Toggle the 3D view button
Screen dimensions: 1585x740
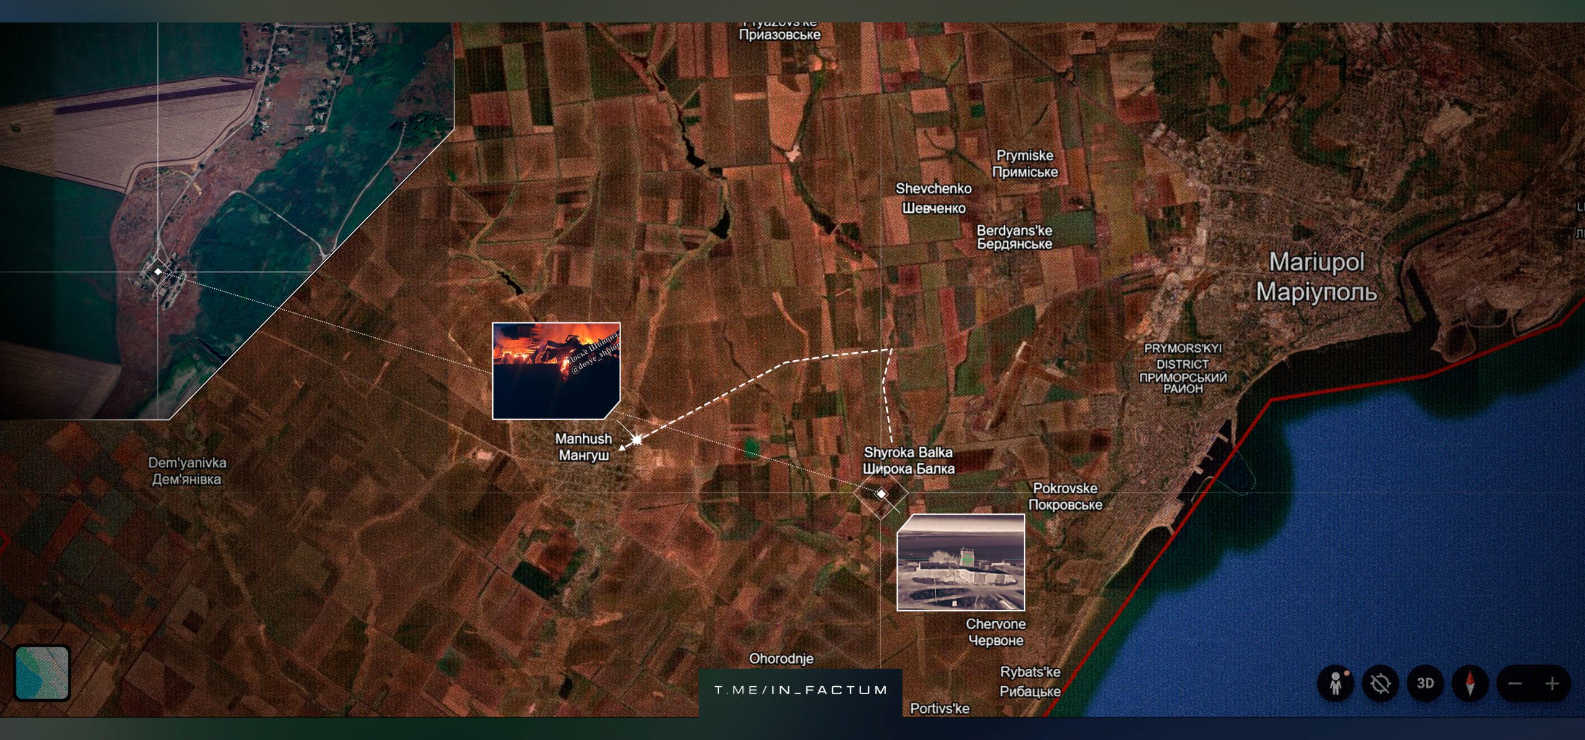pyautogui.click(x=1425, y=684)
